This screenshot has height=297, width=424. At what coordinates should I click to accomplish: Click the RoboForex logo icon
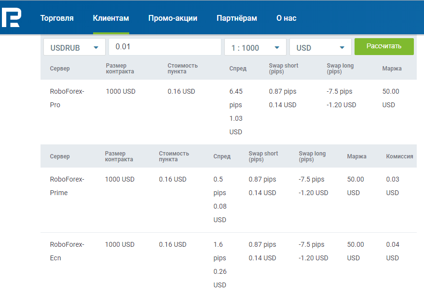click(x=11, y=18)
